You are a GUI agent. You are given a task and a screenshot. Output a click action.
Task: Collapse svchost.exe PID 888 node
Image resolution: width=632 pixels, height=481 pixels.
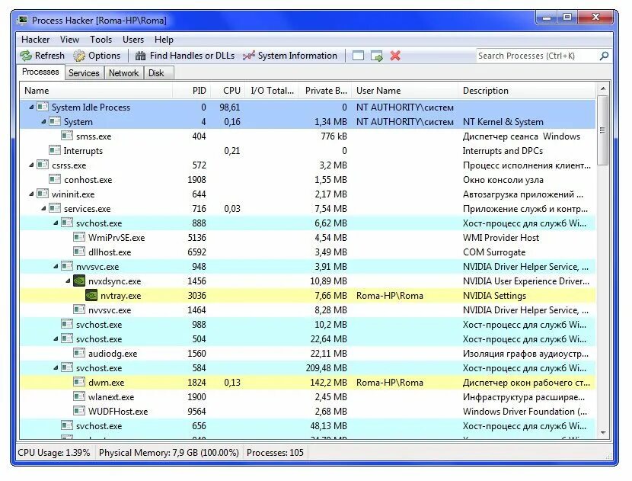[x=56, y=223]
